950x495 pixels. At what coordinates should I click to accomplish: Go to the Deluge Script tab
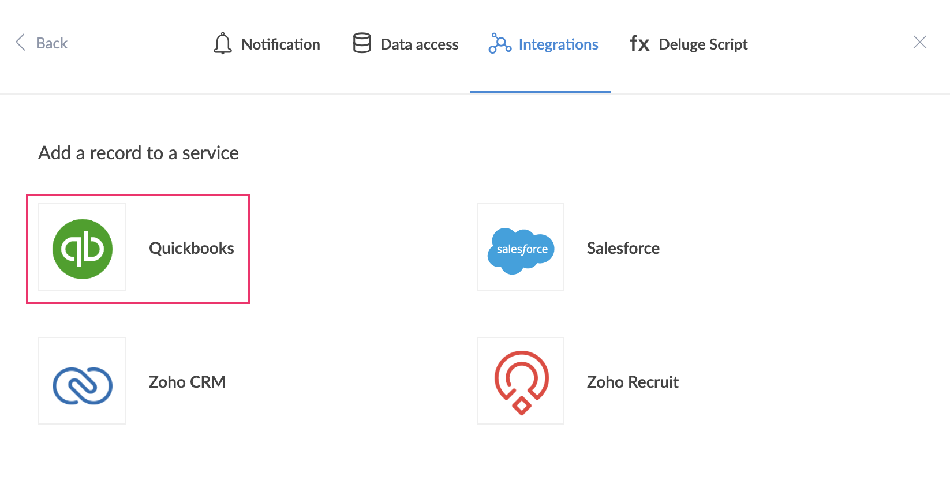pos(703,44)
